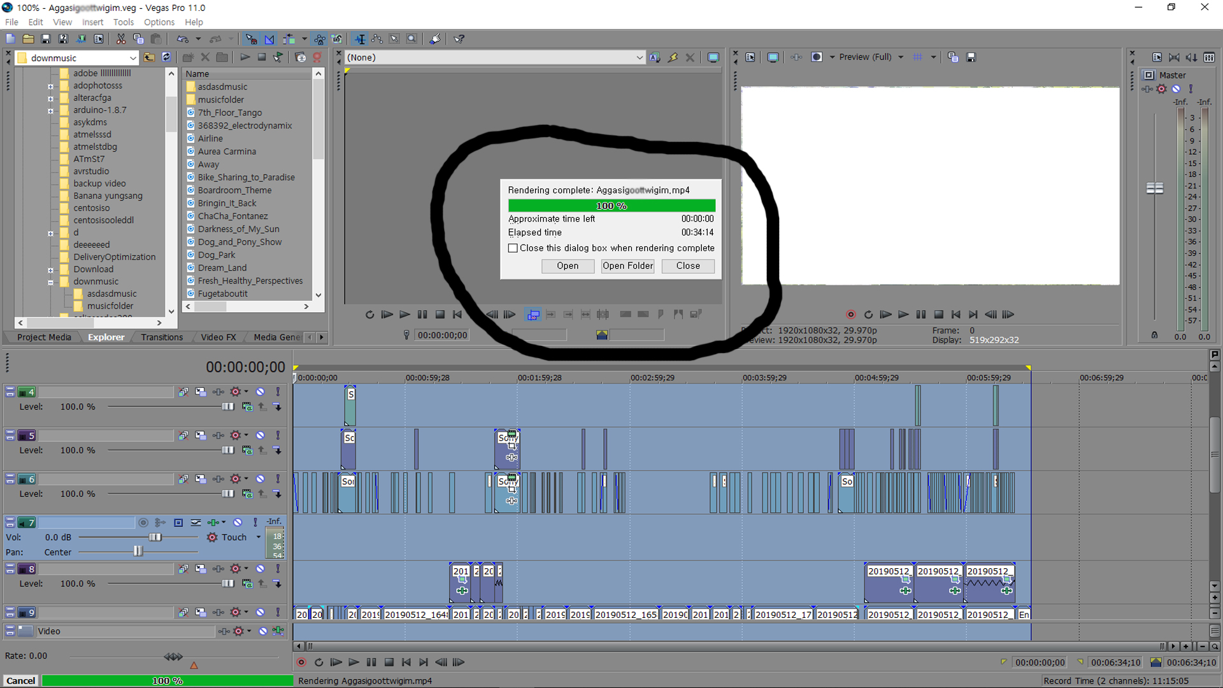1223x688 pixels.
Task: Open the Tools menu
Action: pyautogui.click(x=123, y=22)
